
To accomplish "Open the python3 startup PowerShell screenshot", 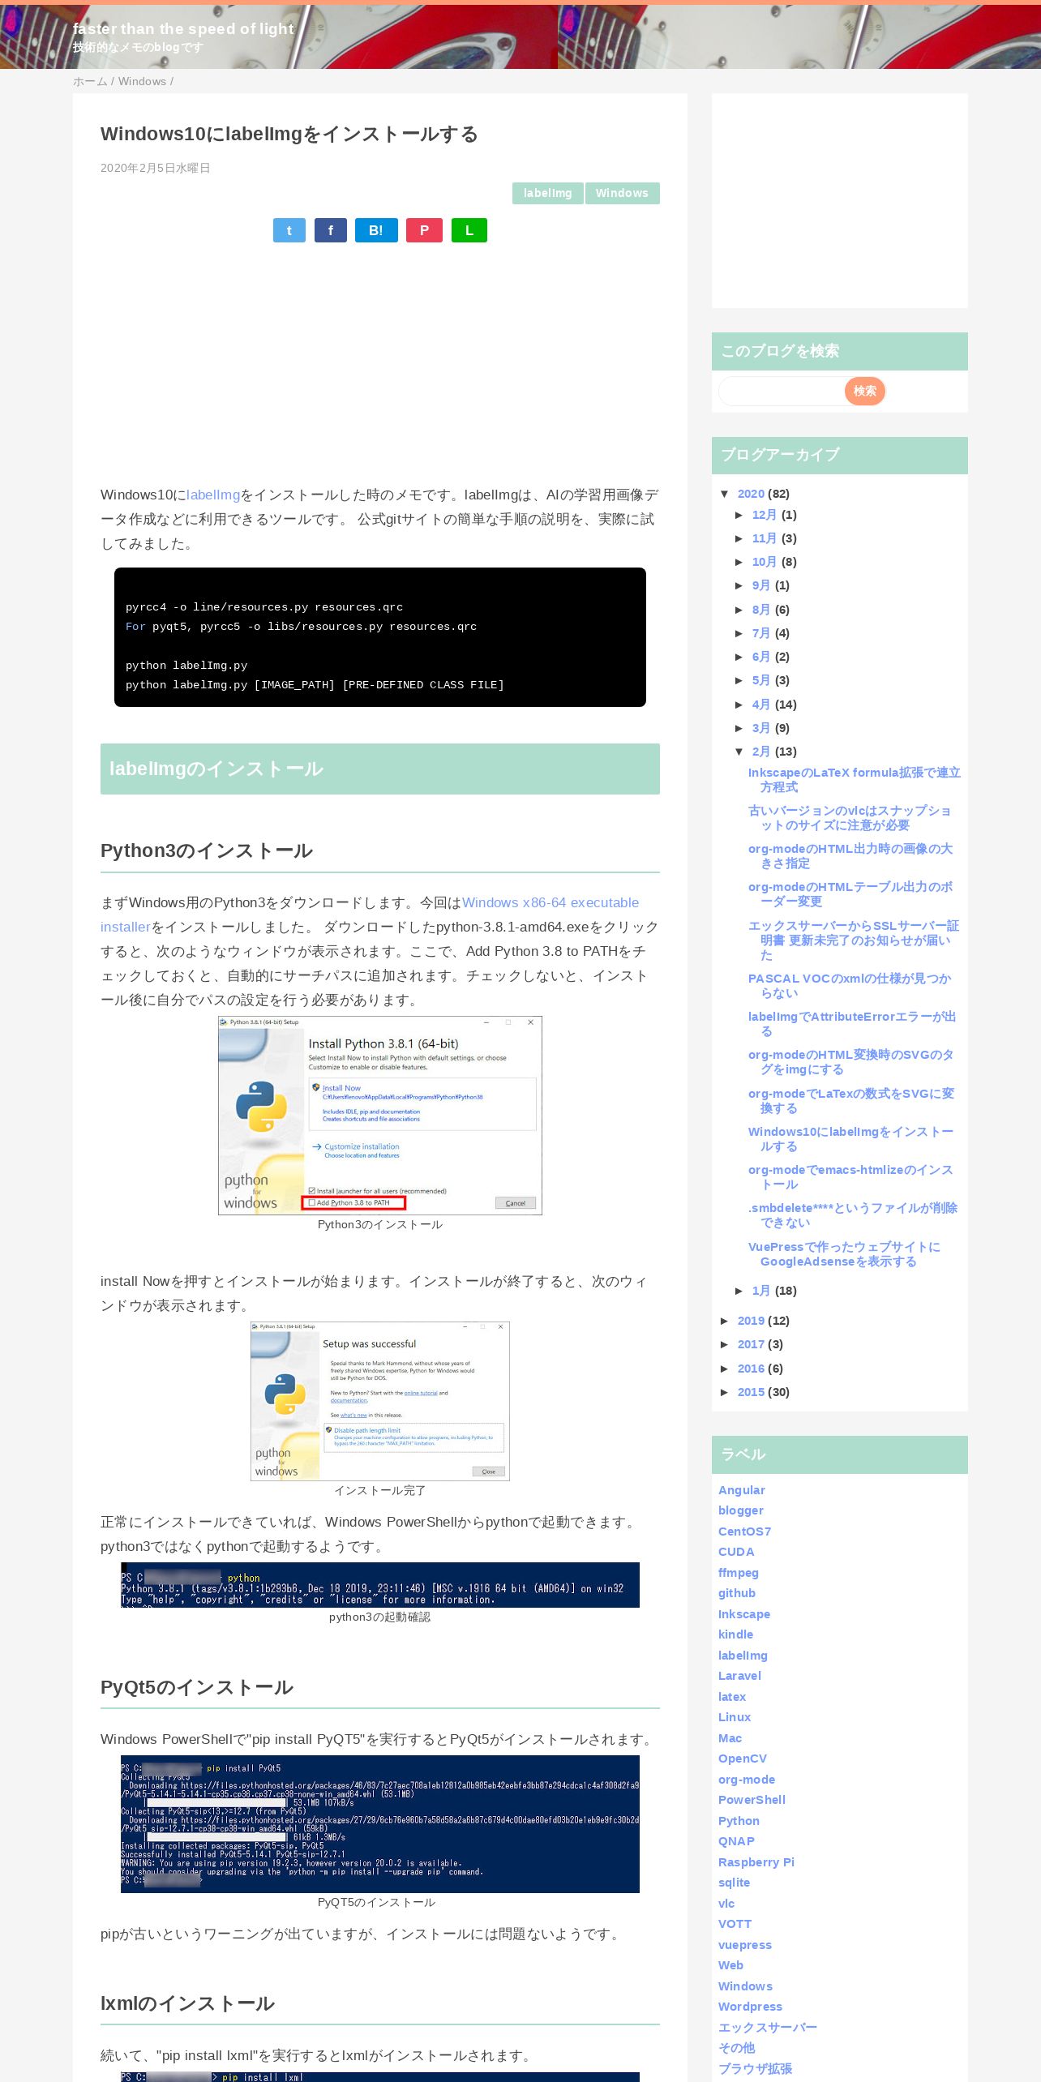I will click(380, 1585).
